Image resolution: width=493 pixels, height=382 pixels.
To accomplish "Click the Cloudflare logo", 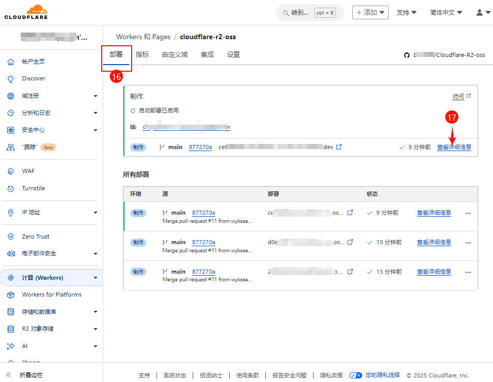I will [x=26, y=12].
